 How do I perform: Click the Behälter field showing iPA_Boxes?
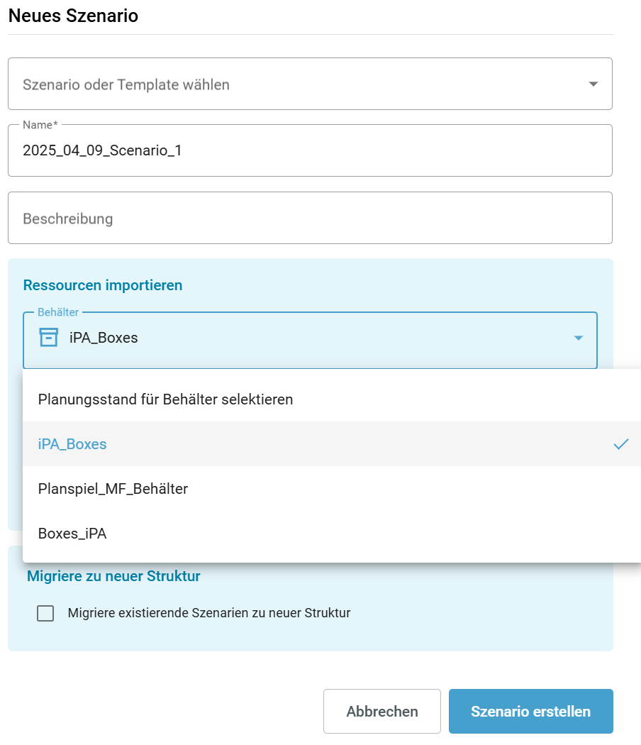point(310,340)
